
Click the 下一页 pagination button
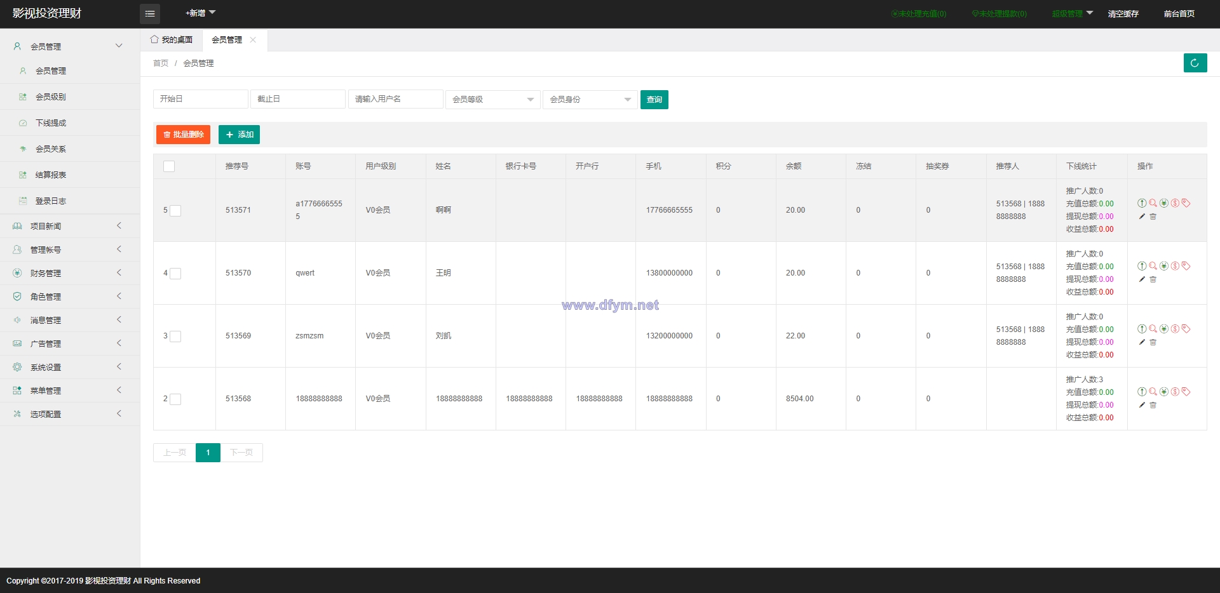(x=241, y=453)
